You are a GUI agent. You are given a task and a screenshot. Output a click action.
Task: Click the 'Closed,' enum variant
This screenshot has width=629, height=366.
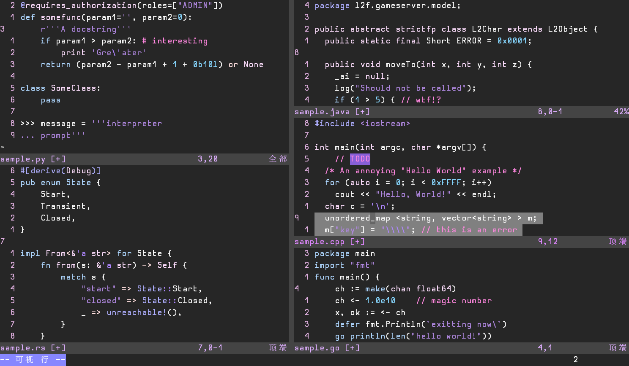[58, 218]
